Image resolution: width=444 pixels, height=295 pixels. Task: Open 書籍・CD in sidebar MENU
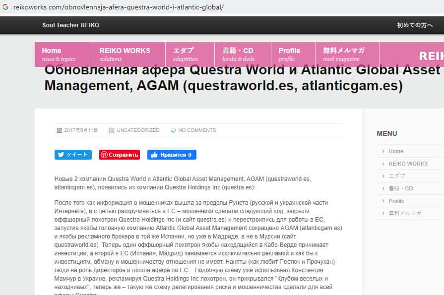[x=400, y=188]
